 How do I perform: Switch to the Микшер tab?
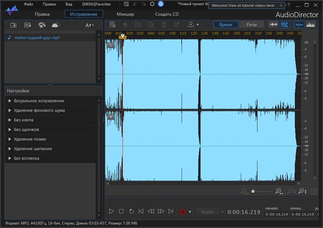125,14
